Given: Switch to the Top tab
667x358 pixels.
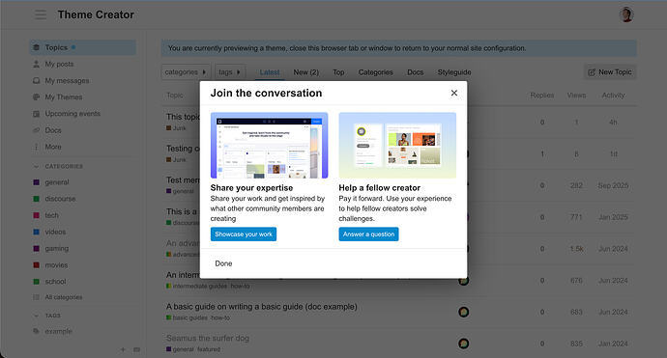Looking at the screenshot, I should [x=338, y=72].
